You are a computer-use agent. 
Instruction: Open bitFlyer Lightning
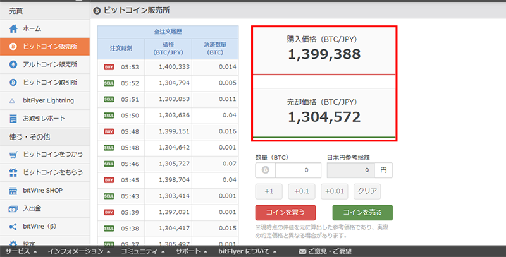pyautogui.click(x=45, y=100)
